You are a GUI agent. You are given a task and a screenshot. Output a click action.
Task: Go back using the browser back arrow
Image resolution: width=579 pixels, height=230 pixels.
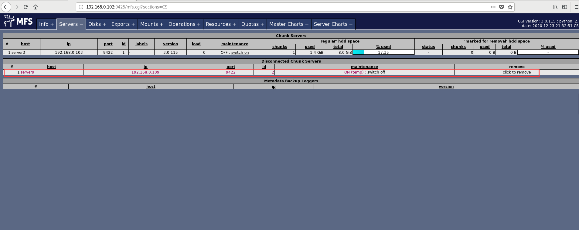(x=6, y=7)
